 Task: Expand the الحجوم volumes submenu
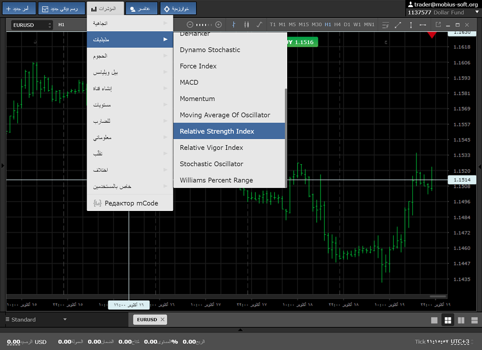pos(130,55)
